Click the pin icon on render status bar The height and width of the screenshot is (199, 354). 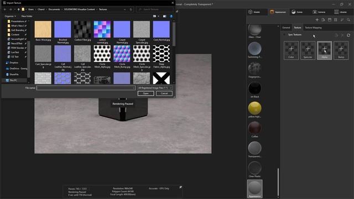180,187
